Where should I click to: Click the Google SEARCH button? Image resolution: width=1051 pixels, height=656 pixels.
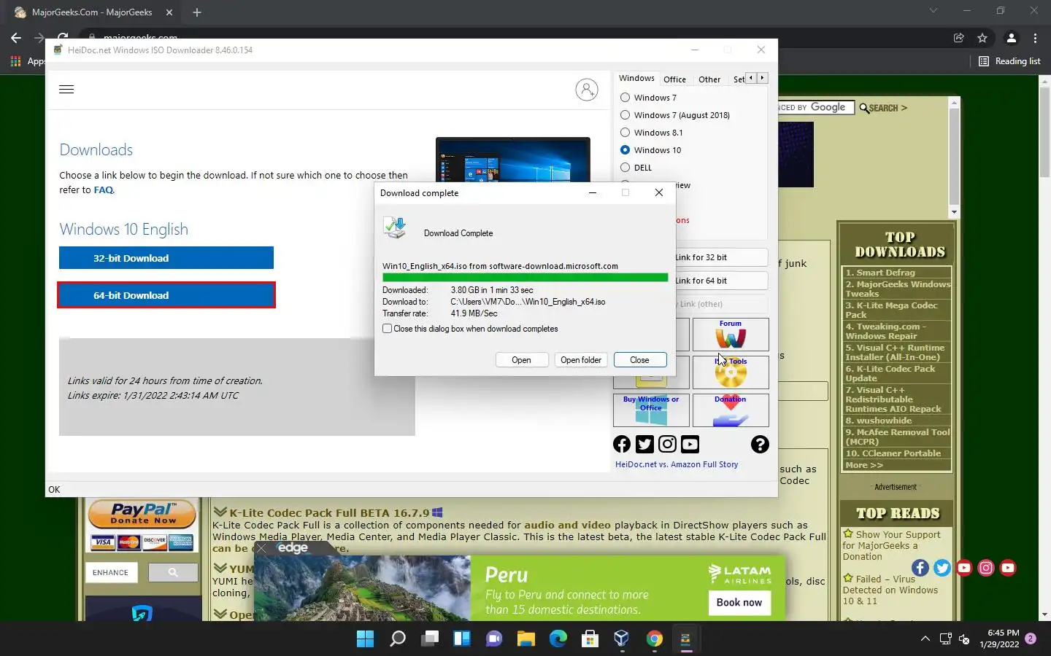click(883, 108)
